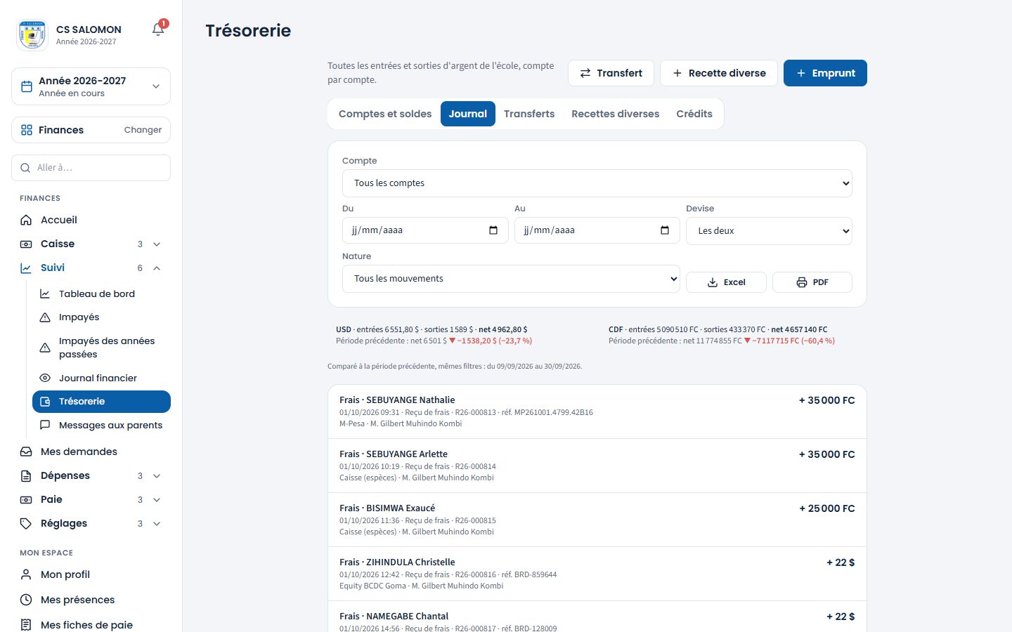1012x632 pixels.
Task: Switch to the Comptes et soldes tab
Action: pyautogui.click(x=385, y=114)
